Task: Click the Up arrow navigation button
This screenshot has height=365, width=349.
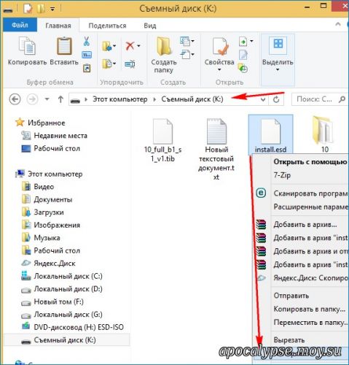Action: point(60,99)
